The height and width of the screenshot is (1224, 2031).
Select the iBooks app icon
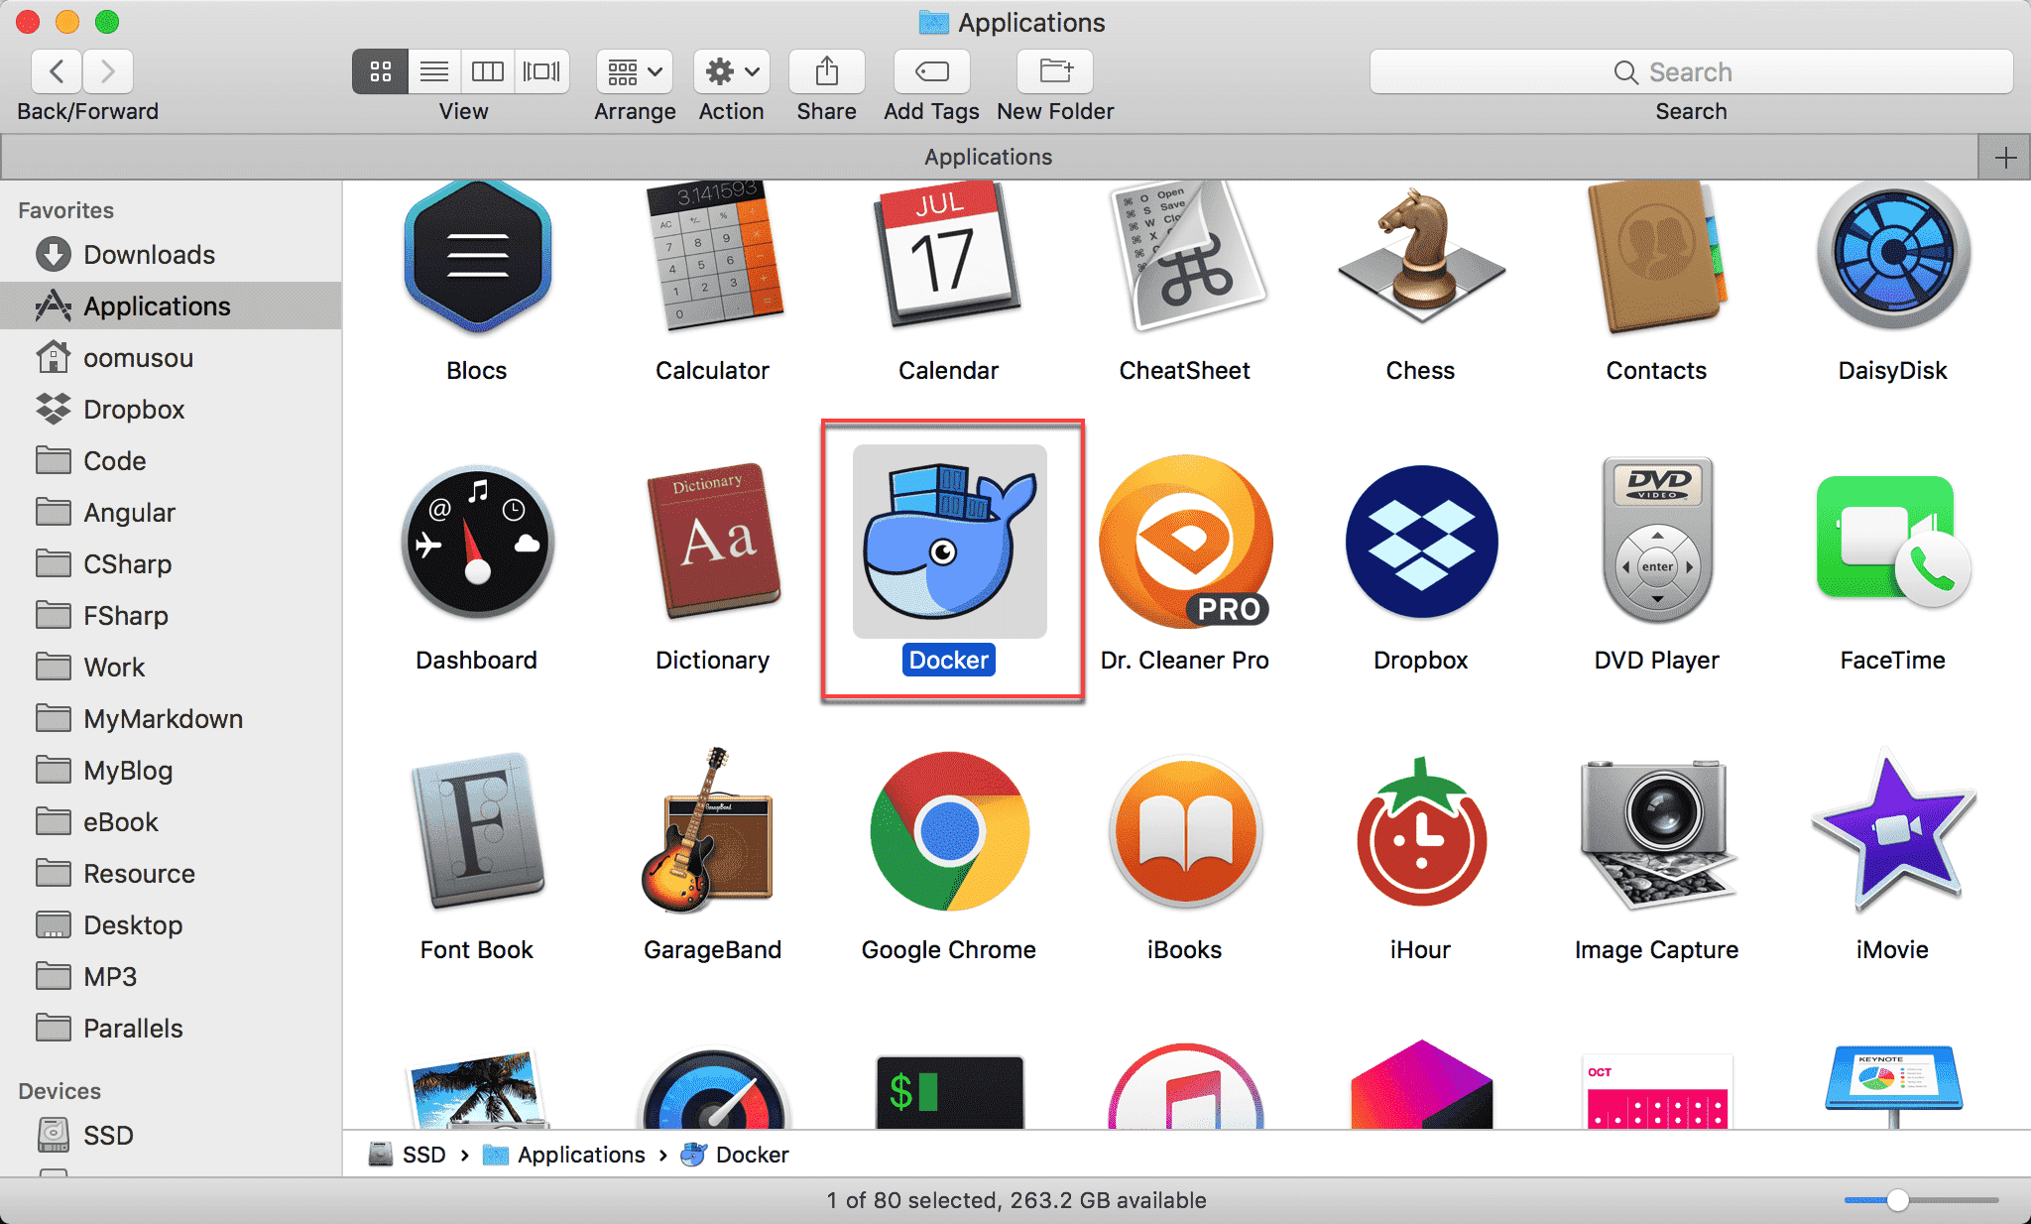(1185, 831)
